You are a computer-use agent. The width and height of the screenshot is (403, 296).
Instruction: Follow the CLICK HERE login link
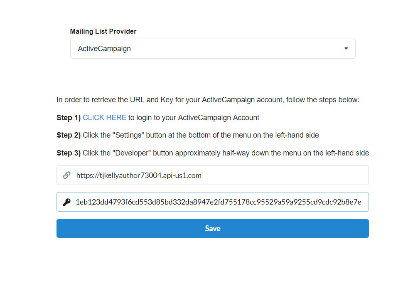click(104, 118)
